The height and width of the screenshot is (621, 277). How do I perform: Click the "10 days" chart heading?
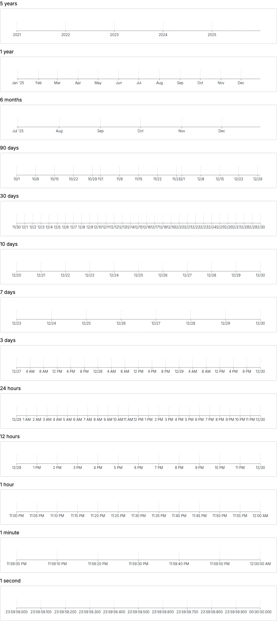(9, 244)
